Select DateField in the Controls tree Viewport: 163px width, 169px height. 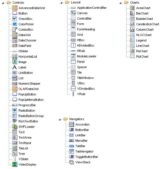coord(25,46)
